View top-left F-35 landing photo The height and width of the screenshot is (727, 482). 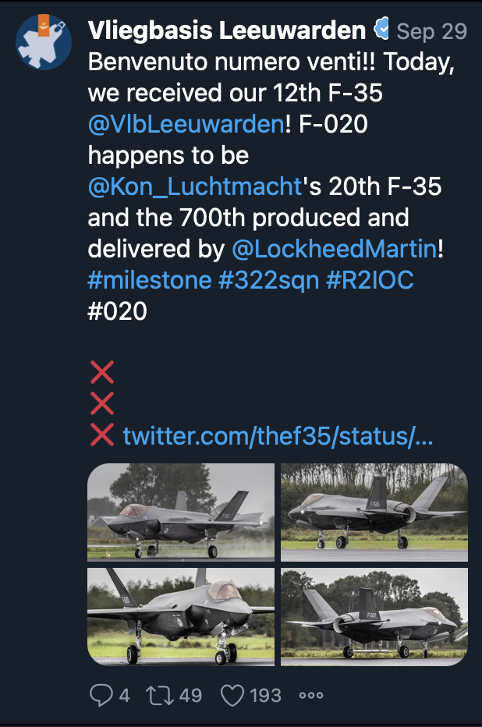(x=181, y=512)
